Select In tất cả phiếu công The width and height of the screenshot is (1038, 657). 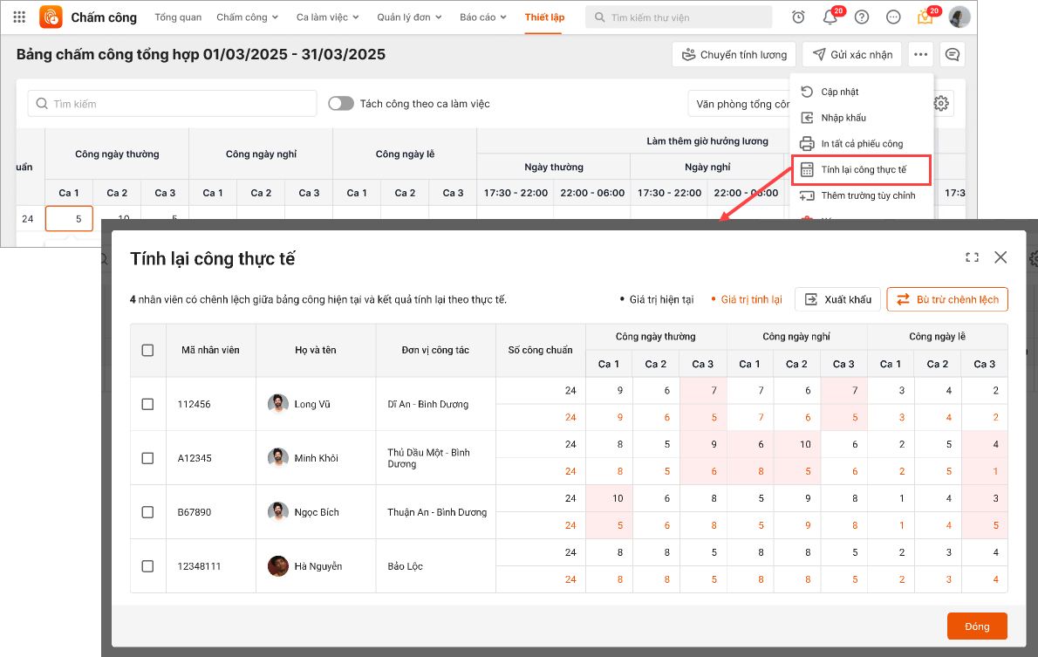point(861,143)
